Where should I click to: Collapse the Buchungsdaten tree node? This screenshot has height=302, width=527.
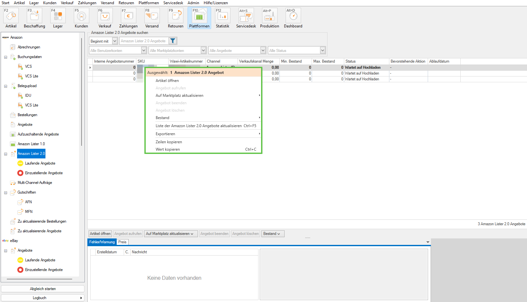click(x=5, y=57)
